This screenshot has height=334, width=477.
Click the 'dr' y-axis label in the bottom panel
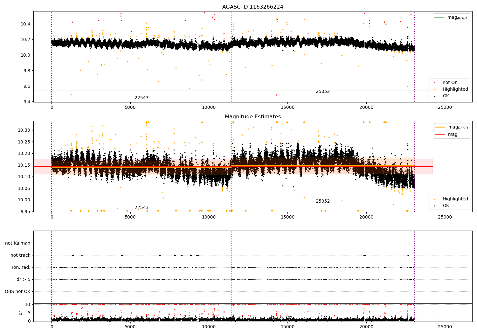point(21,313)
